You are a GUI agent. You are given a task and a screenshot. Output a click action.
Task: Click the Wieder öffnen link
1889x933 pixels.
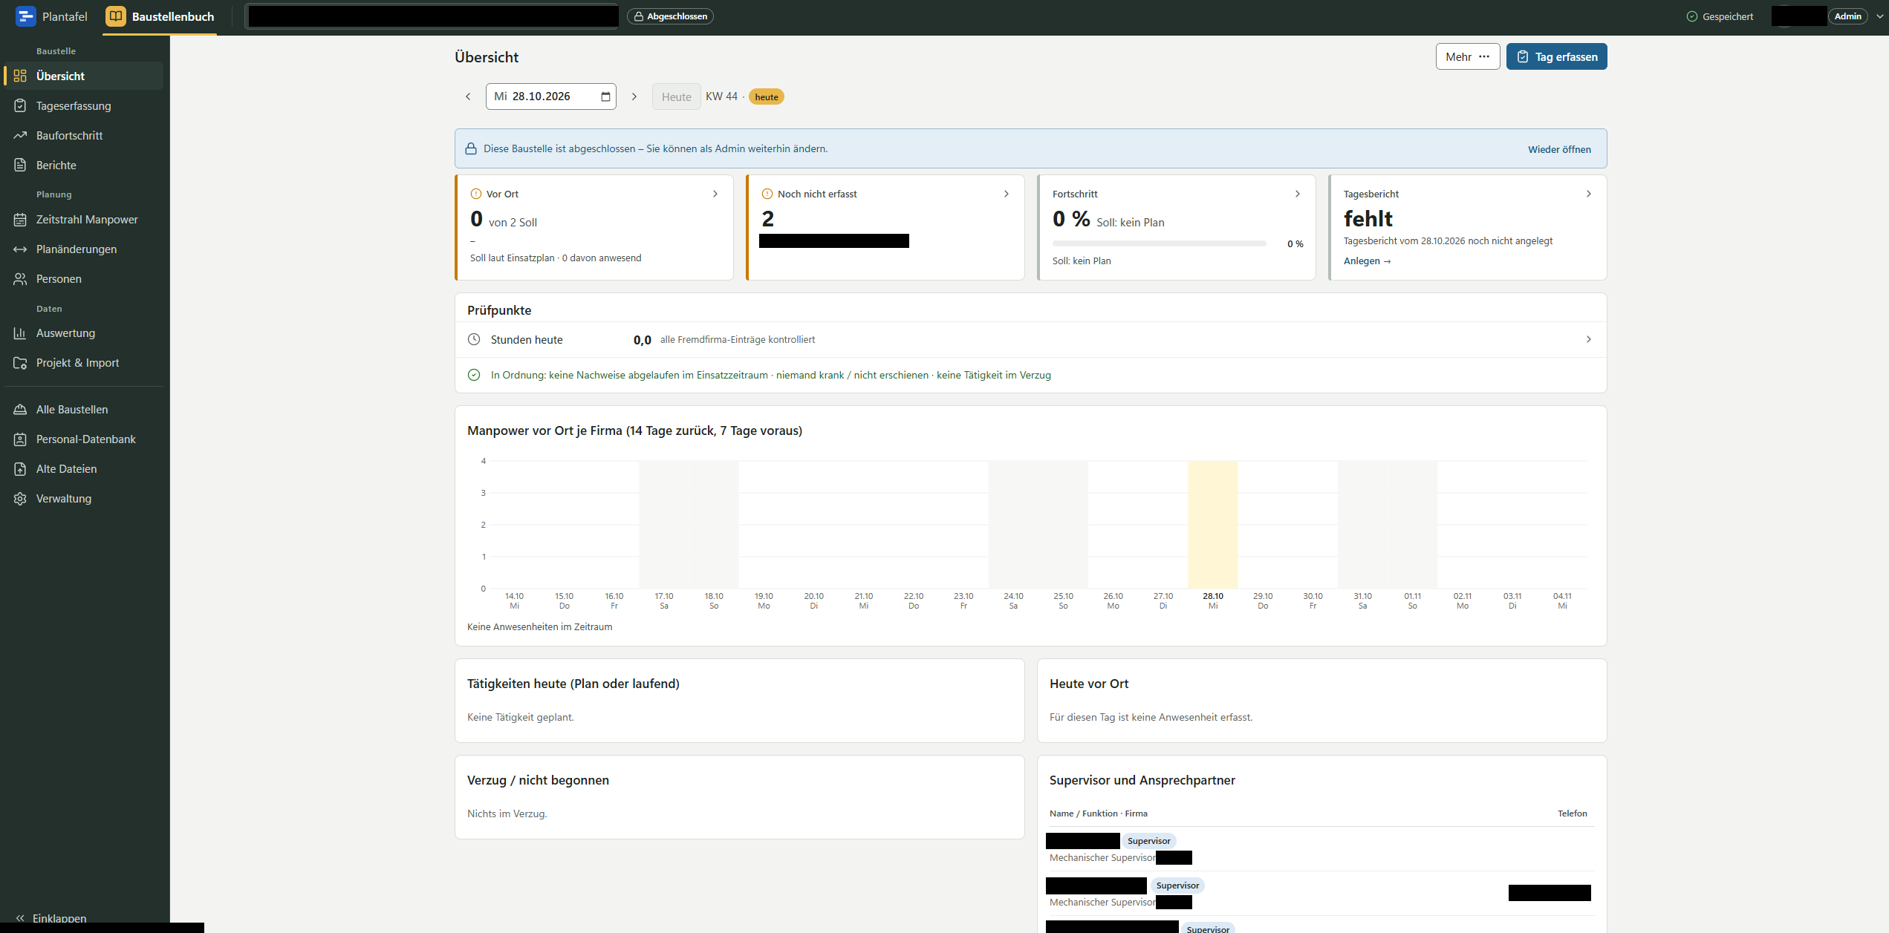click(x=1559, y=149)
